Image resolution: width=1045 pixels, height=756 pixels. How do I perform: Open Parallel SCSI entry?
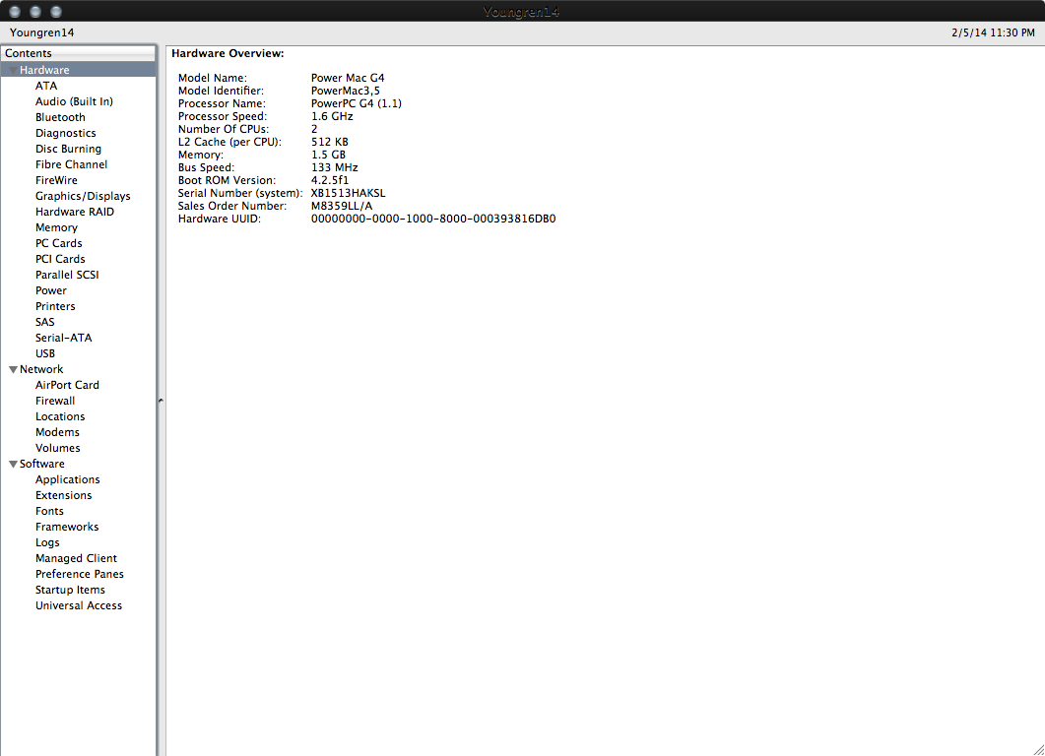67,275
